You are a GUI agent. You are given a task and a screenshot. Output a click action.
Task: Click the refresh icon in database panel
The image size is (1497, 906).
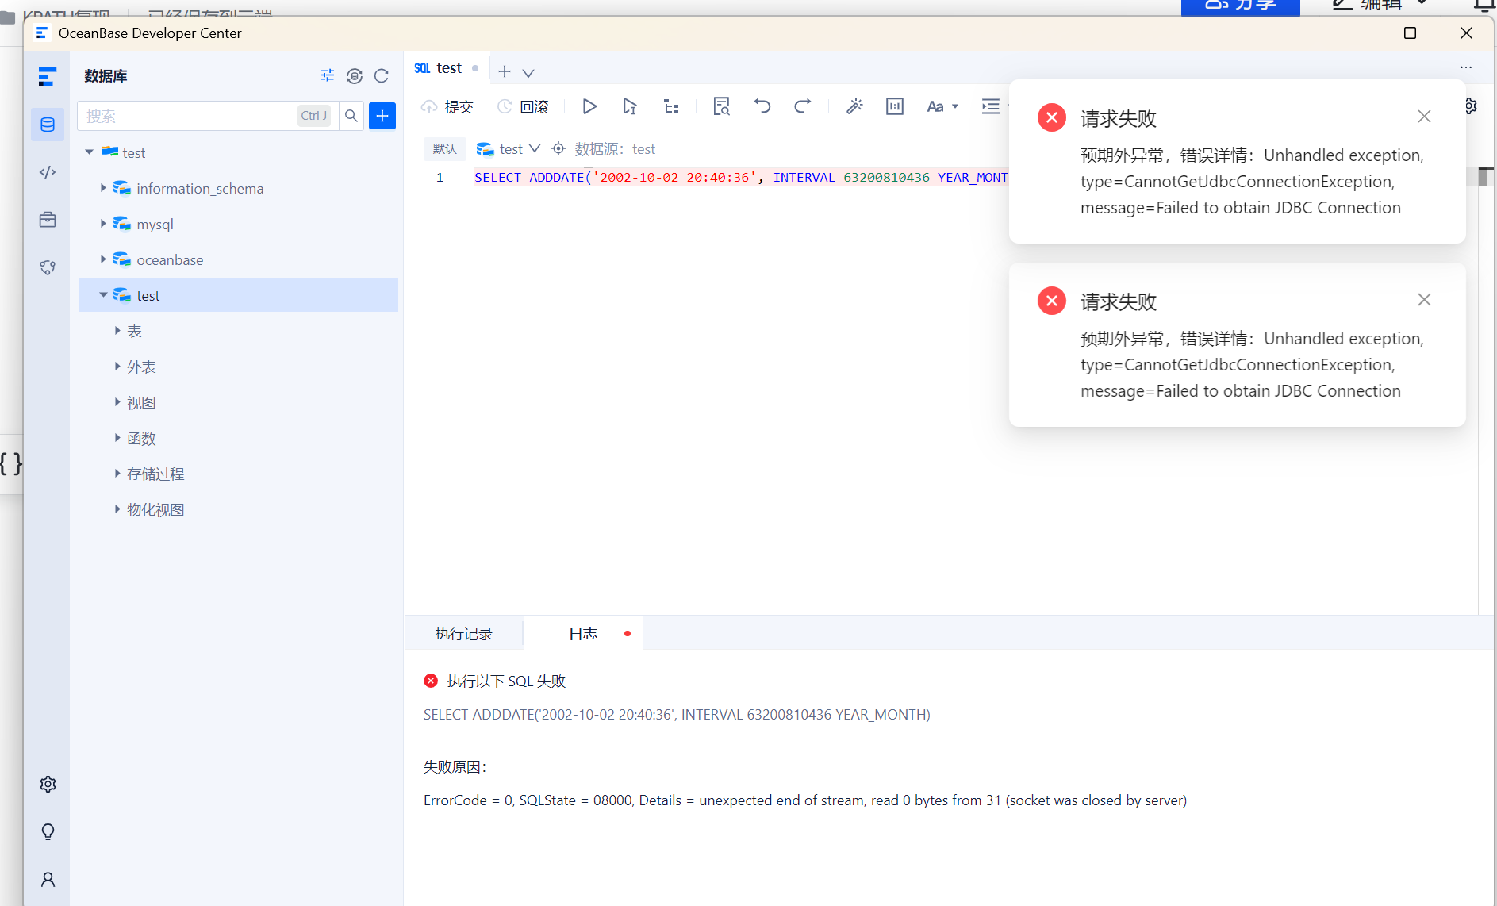(382, 76)
